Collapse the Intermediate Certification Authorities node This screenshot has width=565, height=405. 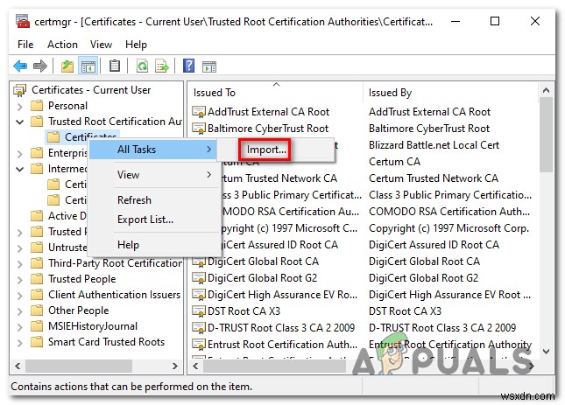[x=20, y=169]
